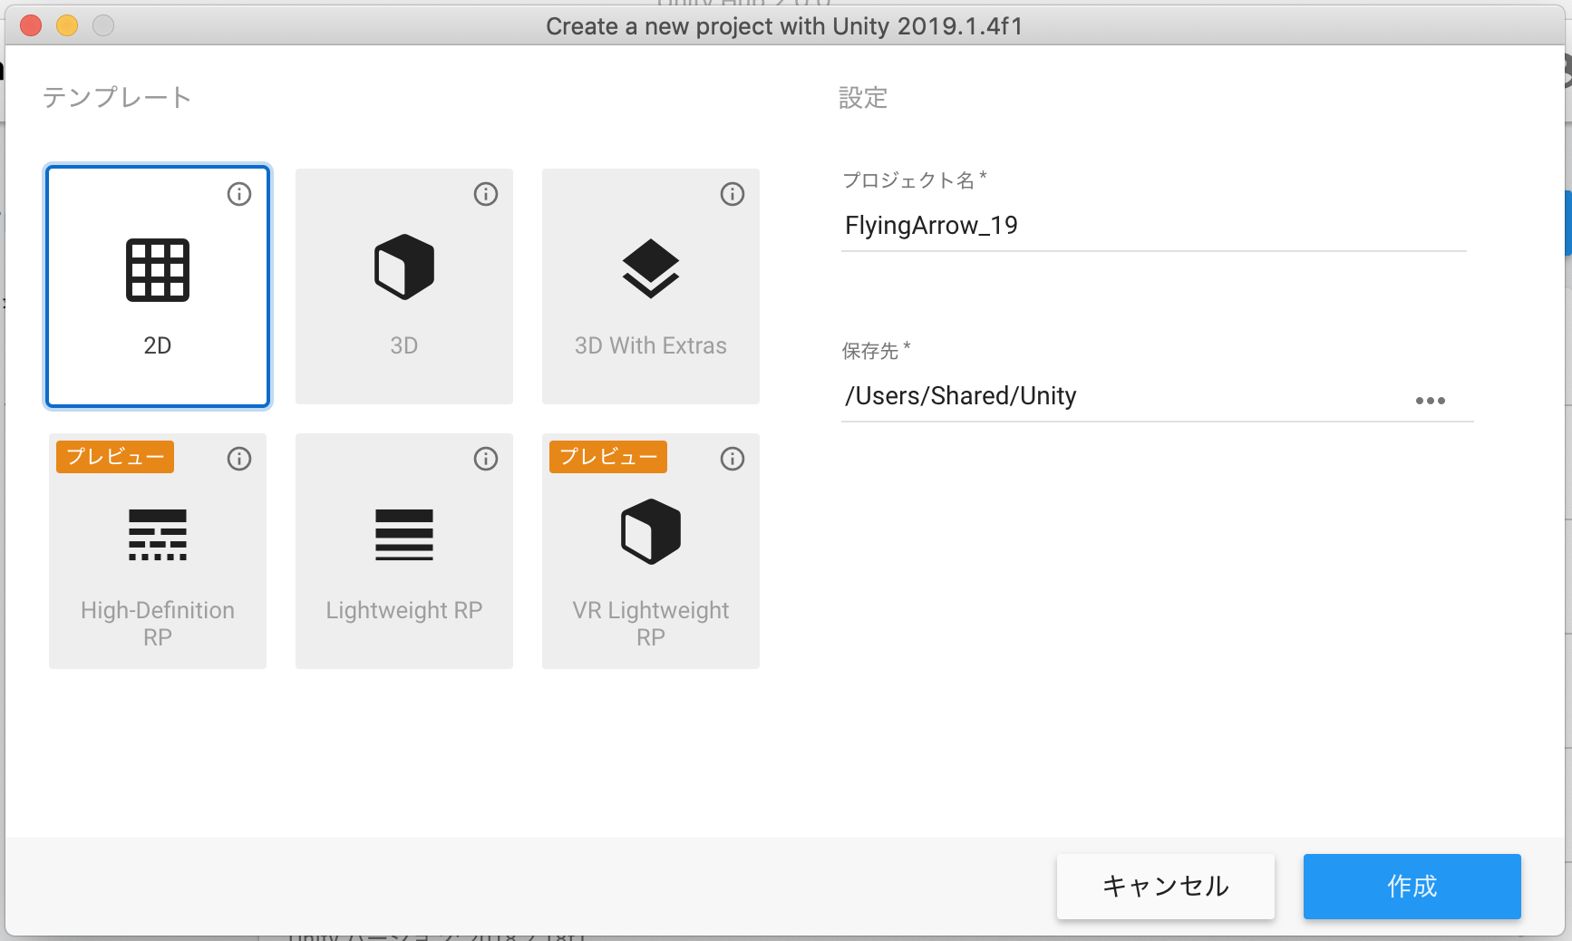Browse save location with the ellipsis button
The width and height of the screenshot is (1572, 941).
[1431, 401]
